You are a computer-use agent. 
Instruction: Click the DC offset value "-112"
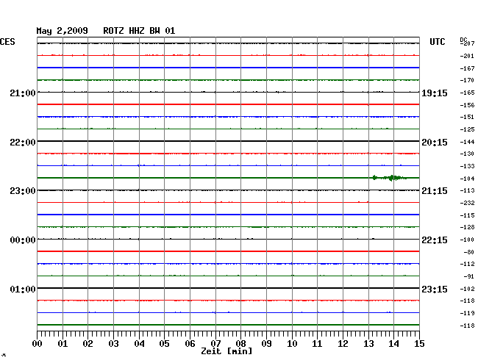[467, 264]
